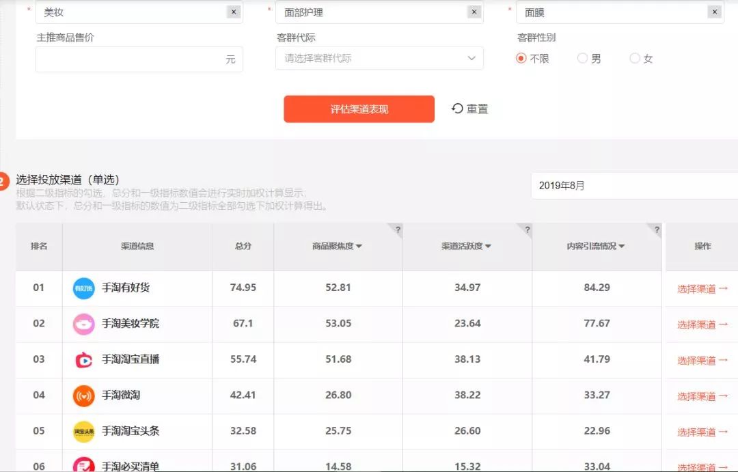Expand the 内容引流情况 column filter arrow
738x472 pixels.
(x=622, y=246)
